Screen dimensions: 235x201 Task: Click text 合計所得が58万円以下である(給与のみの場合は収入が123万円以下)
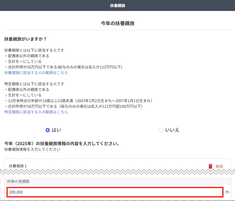point(65,67)
